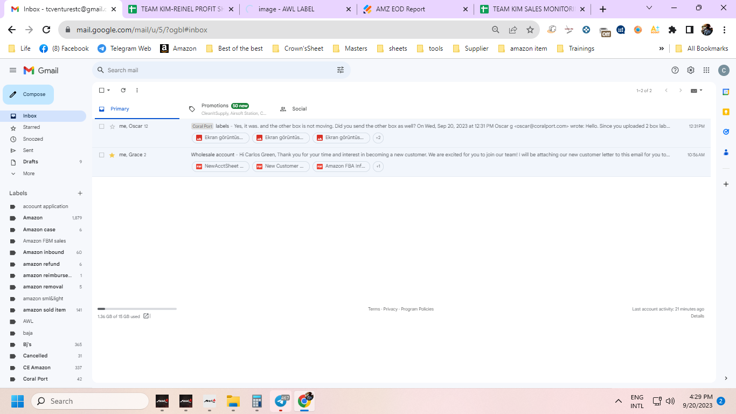This screenshot has width=736, height=414.
Task: Open Gmail support help icon
Action: [x=675, y=70]
